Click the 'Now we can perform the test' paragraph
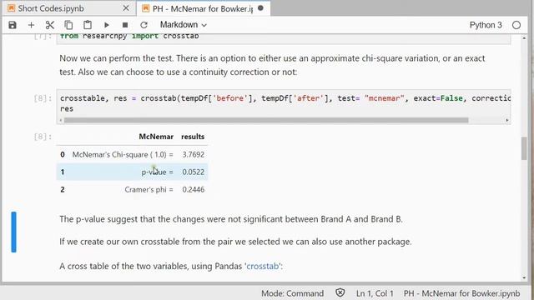Image resolution: width=534 pixels, height=300 pixels. (272, 65)
